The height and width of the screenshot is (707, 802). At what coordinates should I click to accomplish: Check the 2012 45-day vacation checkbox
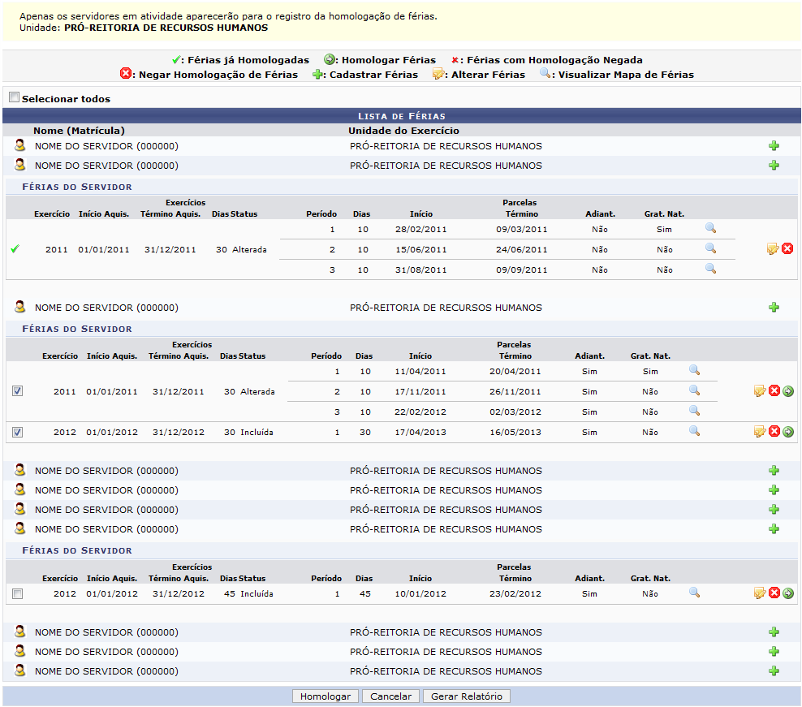(18, 594)
